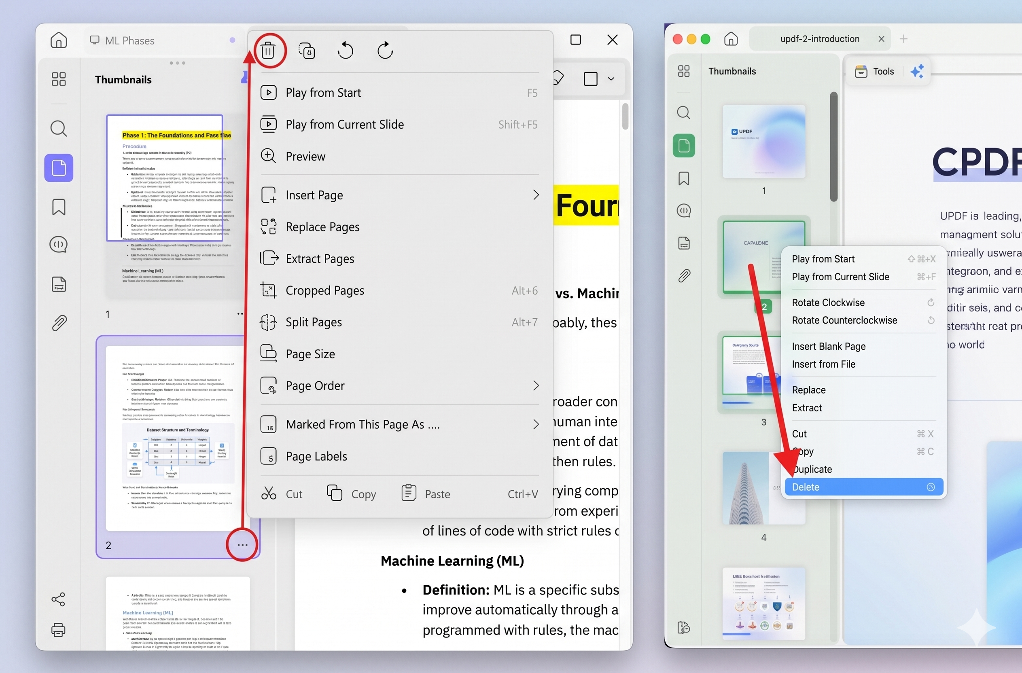The height and width of the screenshot is (673, 1022).
Task: Switch to updf-2-introduction tab
Action: 819,39
